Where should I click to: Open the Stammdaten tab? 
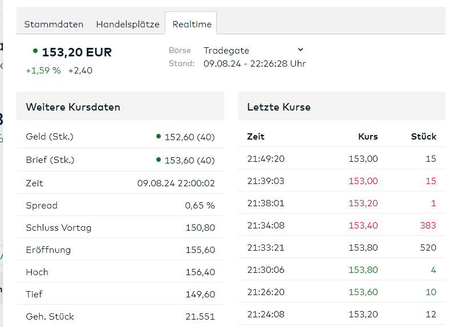pos(54,24)
